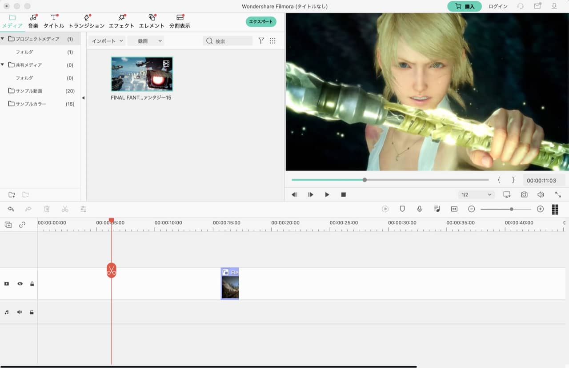Take a snapshot with the camera icon
The image size is (569, 368).
(x=525, y=194)
